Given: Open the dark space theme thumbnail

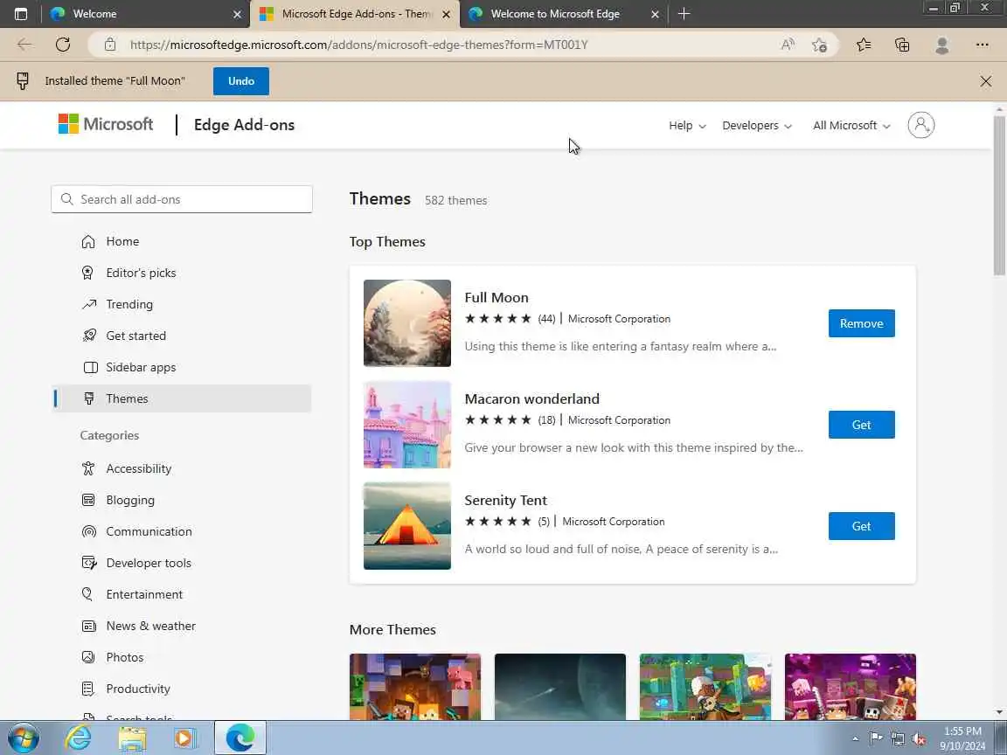Looking at the screenshot, I should tap(560, 686).
